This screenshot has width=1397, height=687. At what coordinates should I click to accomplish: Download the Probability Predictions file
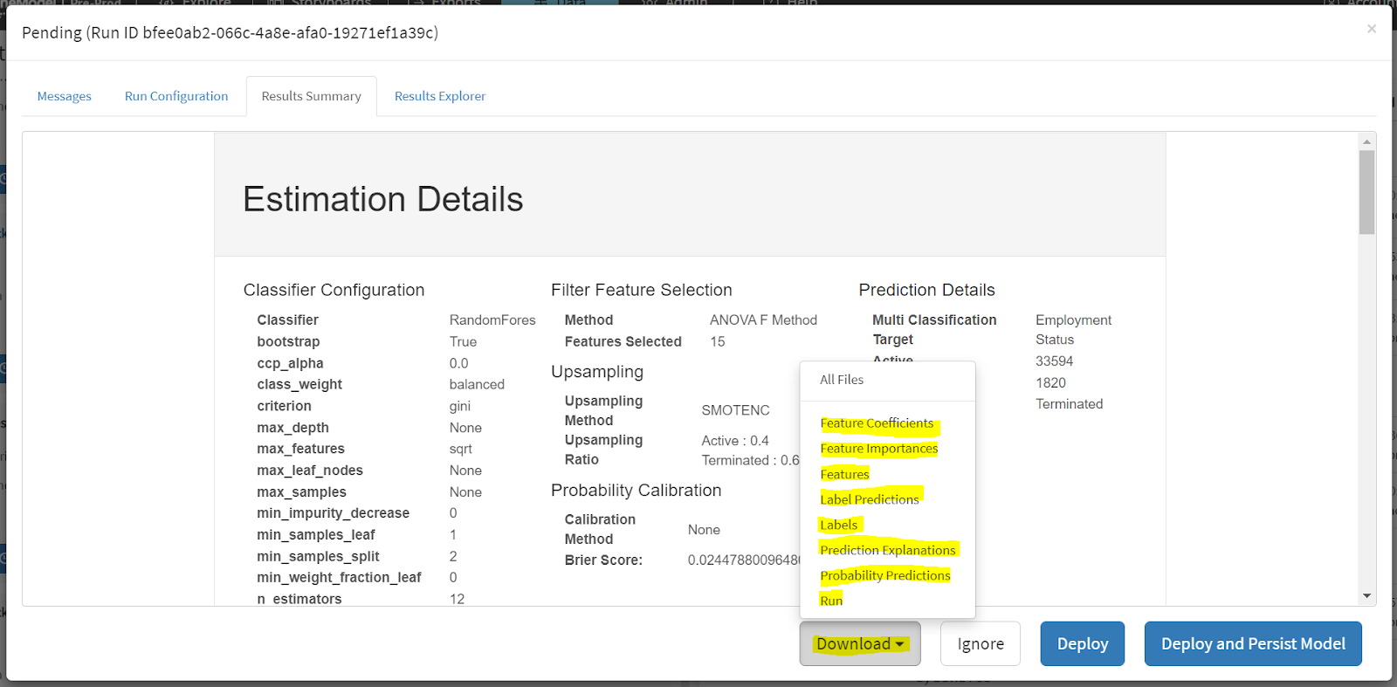pos(884,575)
